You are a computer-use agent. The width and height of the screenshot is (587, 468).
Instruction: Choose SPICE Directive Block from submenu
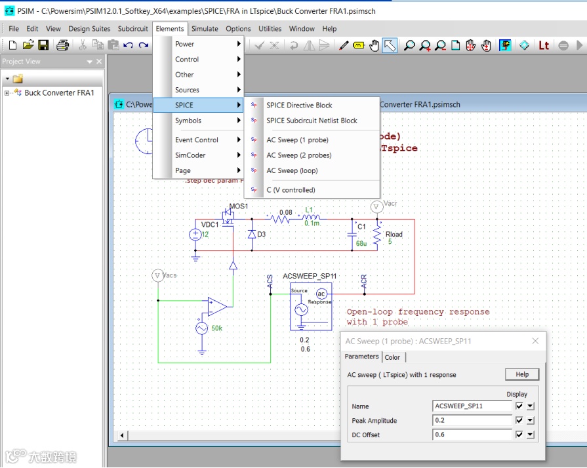pyautogui.click(x=299, y=105)
